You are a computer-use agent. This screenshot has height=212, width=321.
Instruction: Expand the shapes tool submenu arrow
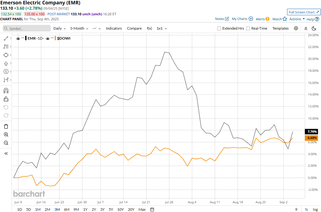tap(11, 55)
